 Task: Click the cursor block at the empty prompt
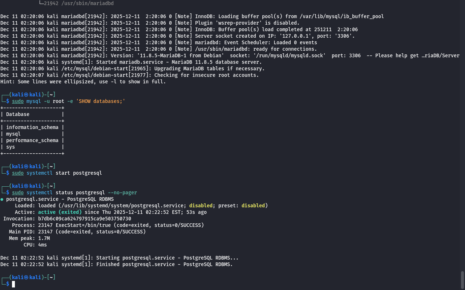pyautogui.click(x=13, y=284)
